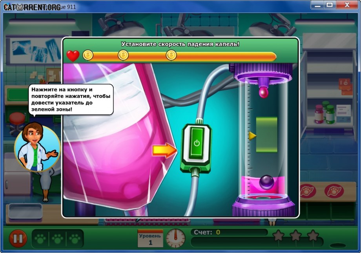Click the red heart life icon
The image size is (361, 253).
[x=73, y=56]
